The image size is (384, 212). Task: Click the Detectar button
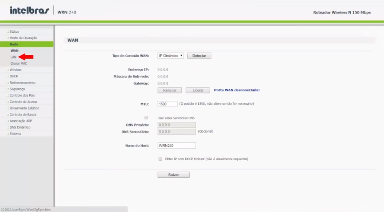click(199, 56)
